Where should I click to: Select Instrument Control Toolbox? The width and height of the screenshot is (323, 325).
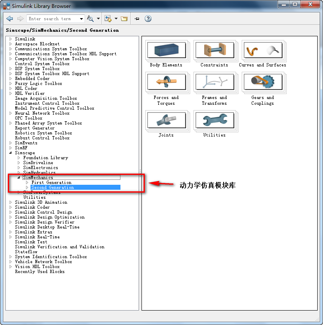[x=47, y=103]
